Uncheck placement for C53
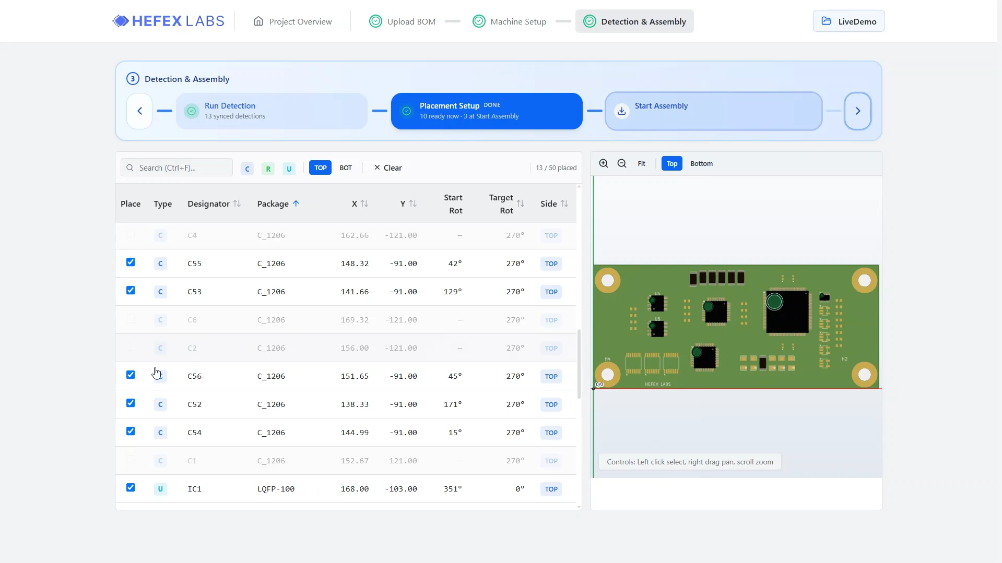This screenshot has height=563, width=1002. tap(131, 290)
